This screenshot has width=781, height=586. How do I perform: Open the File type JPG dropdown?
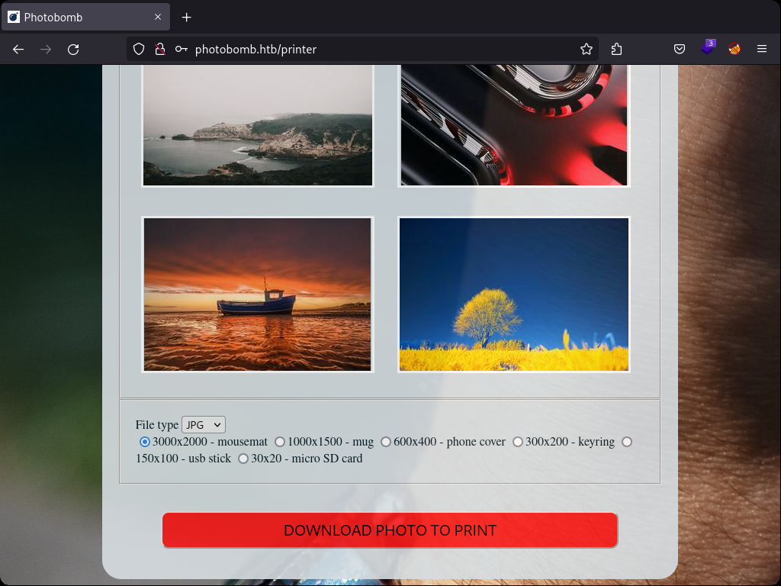coord(203,425)
